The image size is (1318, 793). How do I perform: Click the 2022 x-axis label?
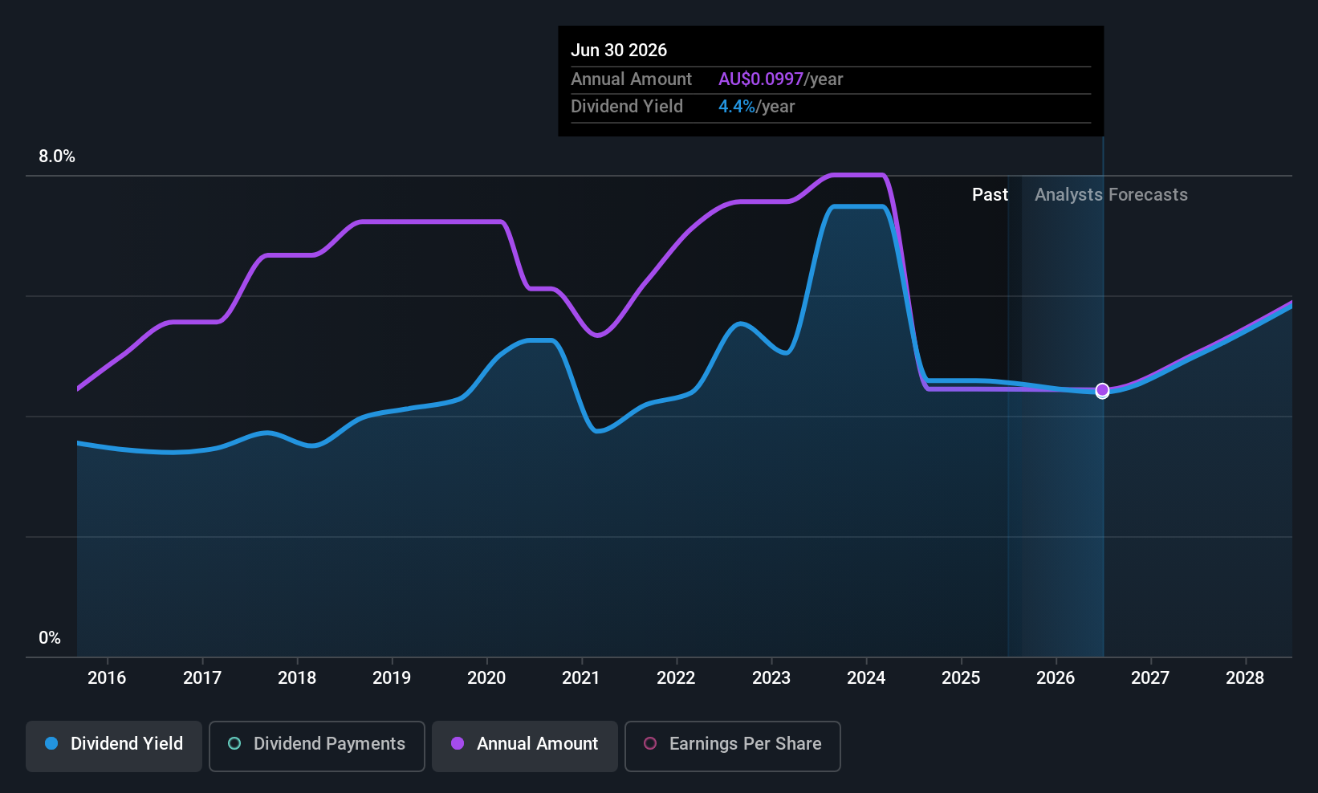(x=676, y=678)
